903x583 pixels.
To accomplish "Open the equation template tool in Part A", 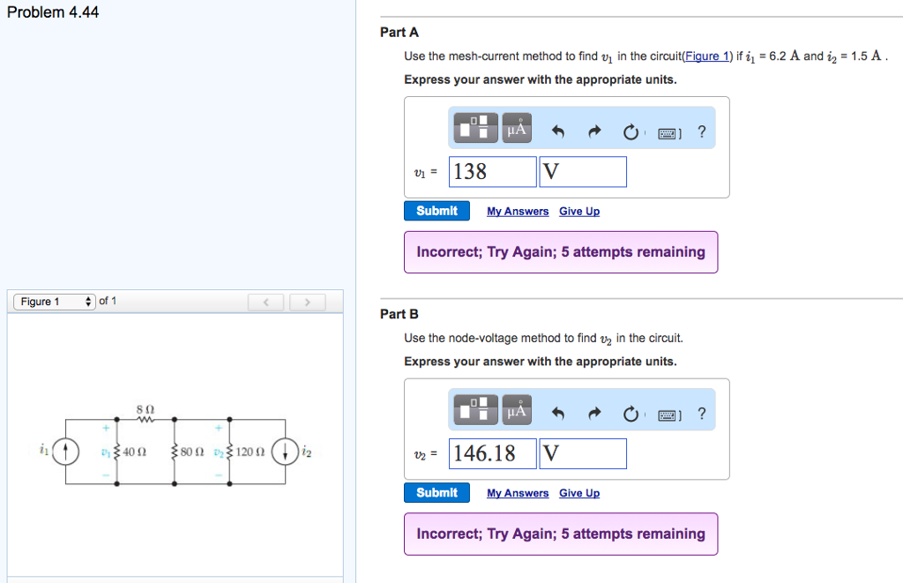I will [x=474, y=127].
